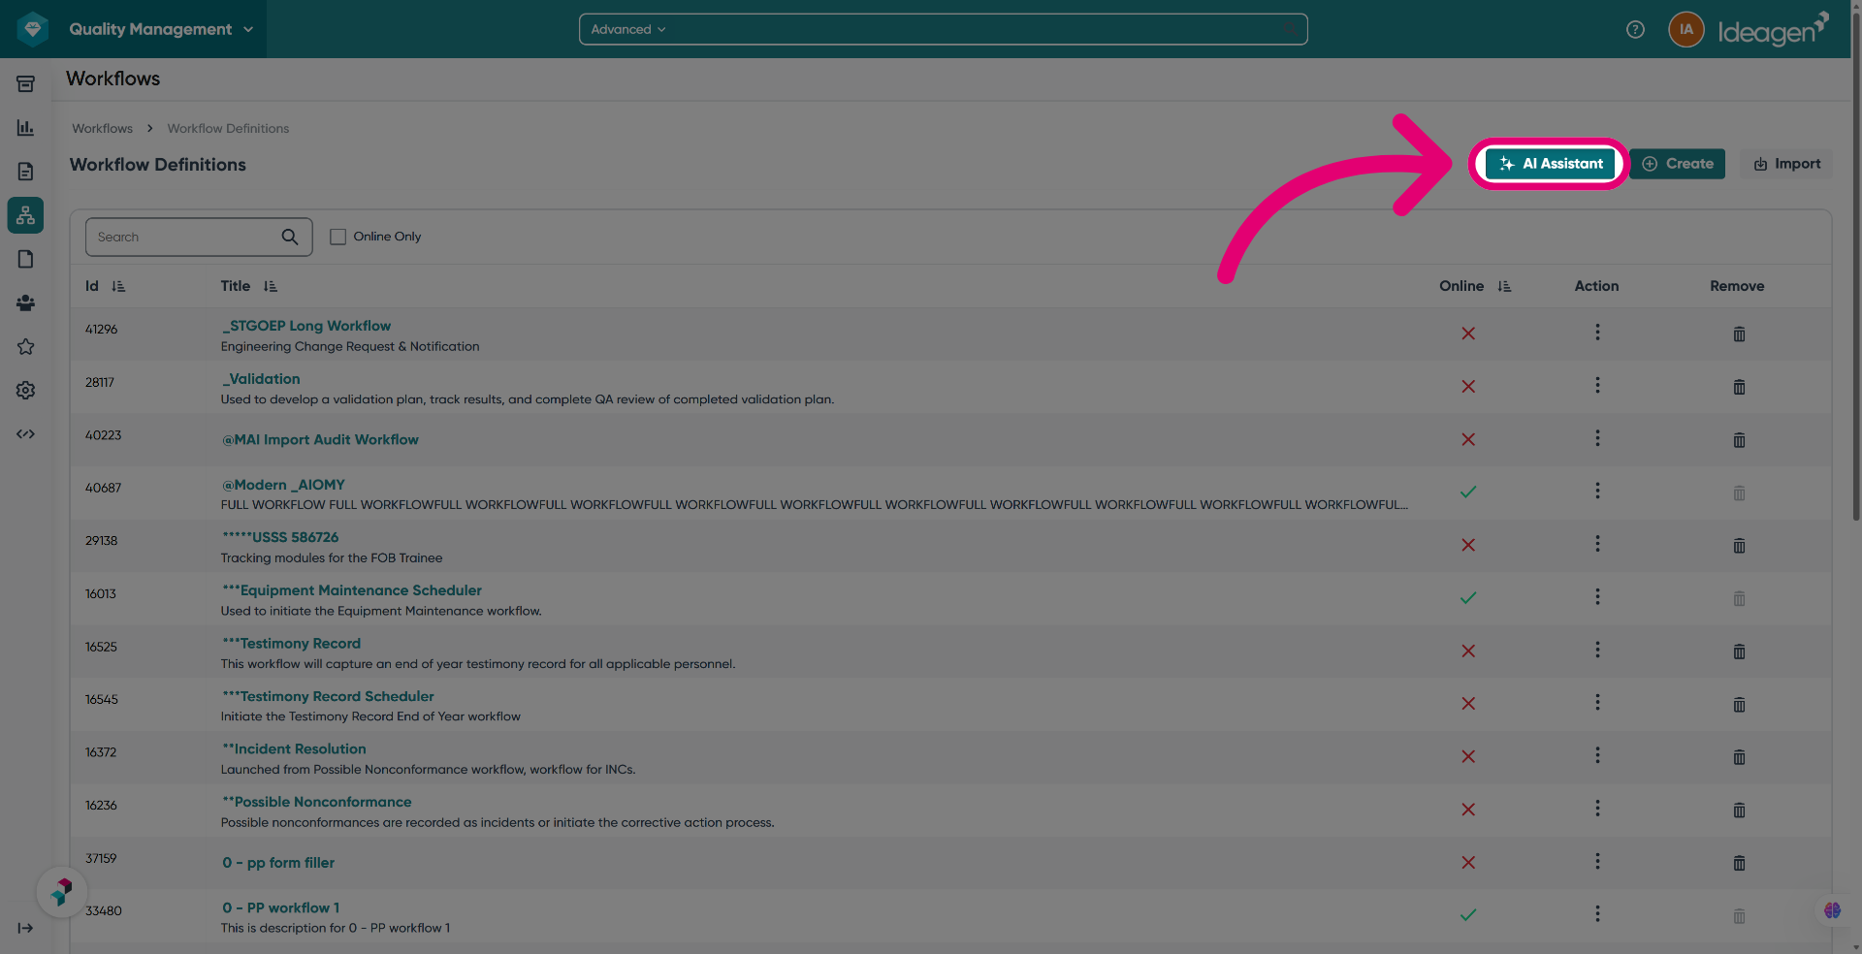1862x954 pixels.
Task: Delete 0 - pp form filler with trash icon
Action: click(x=1739, y=863)
